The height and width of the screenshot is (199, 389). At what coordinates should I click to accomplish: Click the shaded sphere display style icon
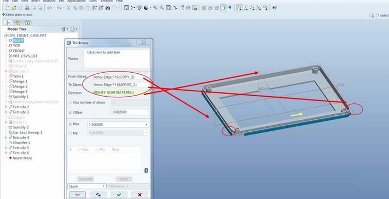click(x=146, y=8)
